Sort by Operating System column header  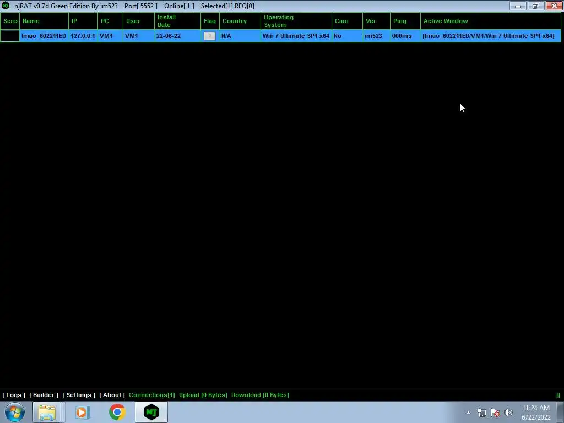click(x=296, y=21)
